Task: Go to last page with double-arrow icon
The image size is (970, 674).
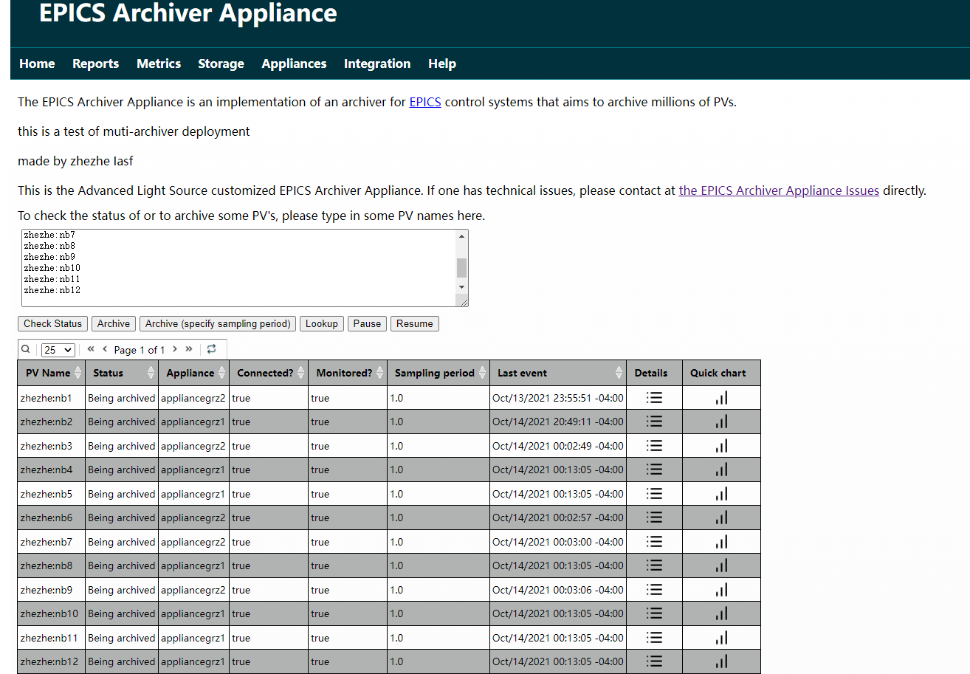Action: (x=189, y=348)
